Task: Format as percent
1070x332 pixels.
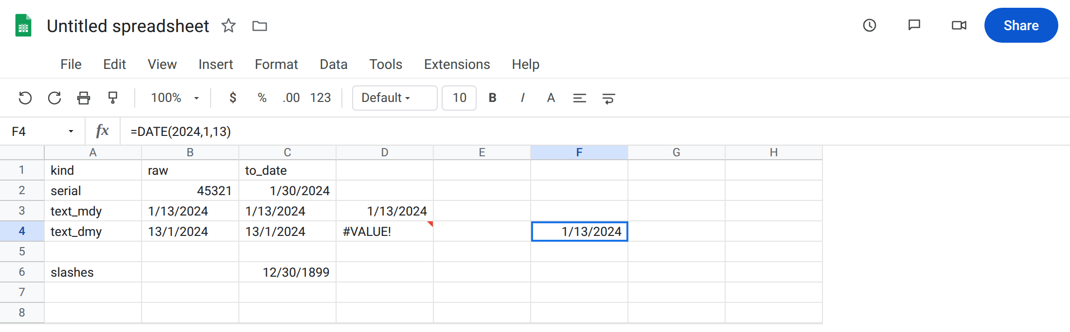Action: tap(262, 98)
